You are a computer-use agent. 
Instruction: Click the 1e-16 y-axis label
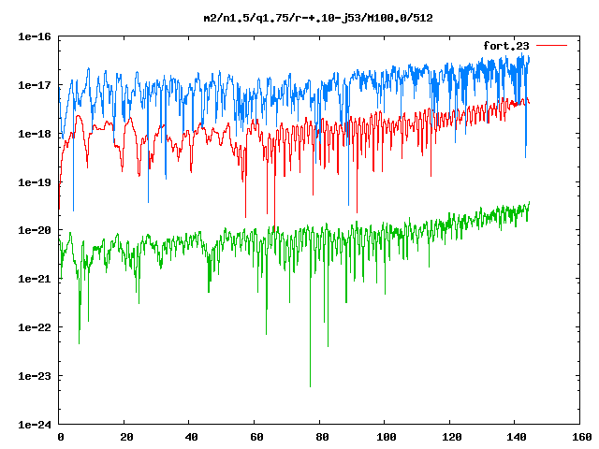point(35,36)
